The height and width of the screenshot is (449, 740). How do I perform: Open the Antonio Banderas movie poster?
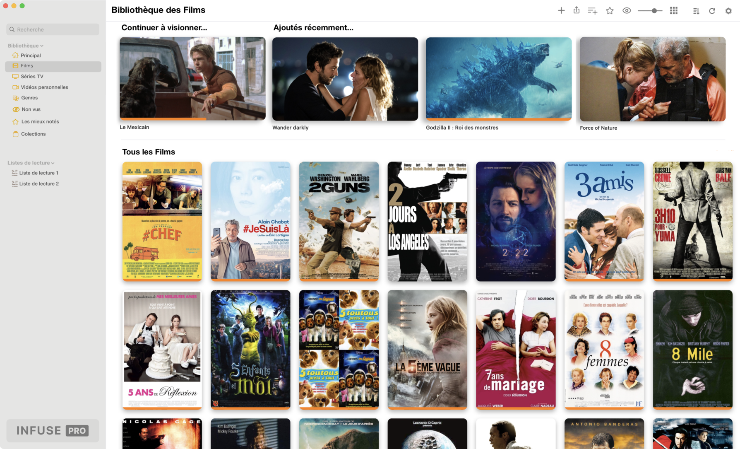[604, 434]
